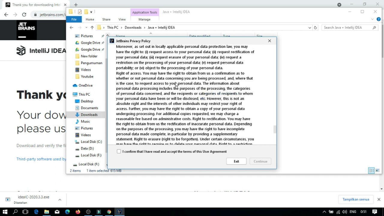The height and width of the screenshot is (216, 384).
Task: Go up one folder level in File Explorer
Action: click(x=92, y=27)
